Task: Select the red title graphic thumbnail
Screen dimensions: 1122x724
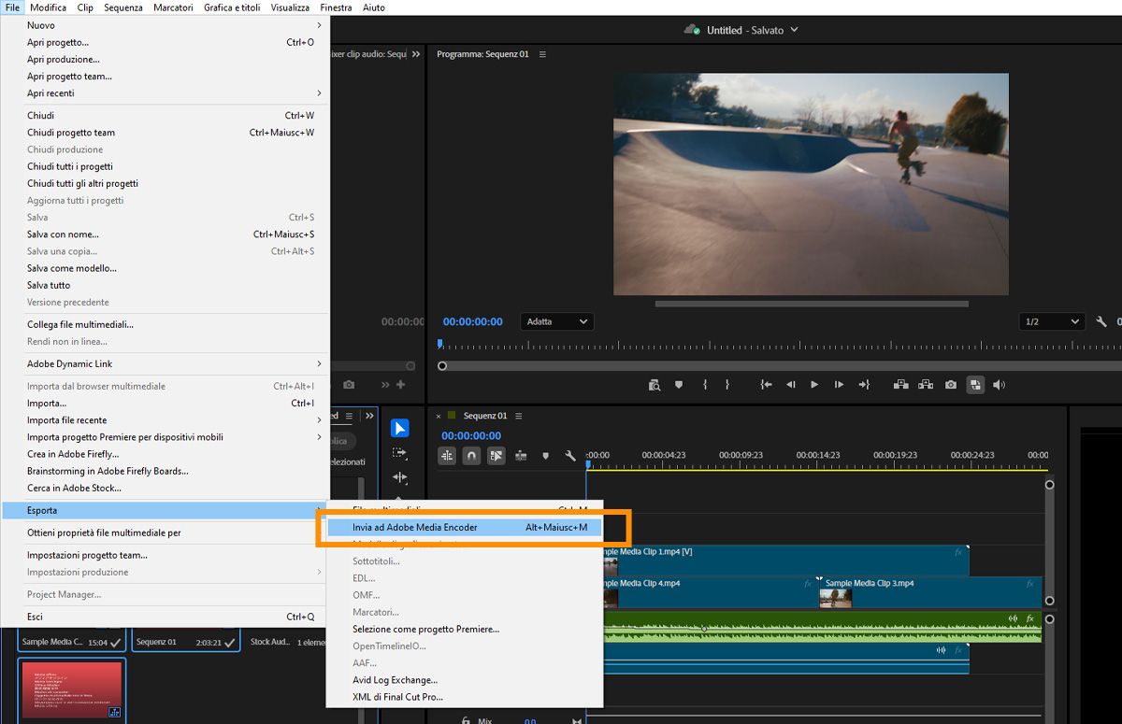Action: (72, 690)
